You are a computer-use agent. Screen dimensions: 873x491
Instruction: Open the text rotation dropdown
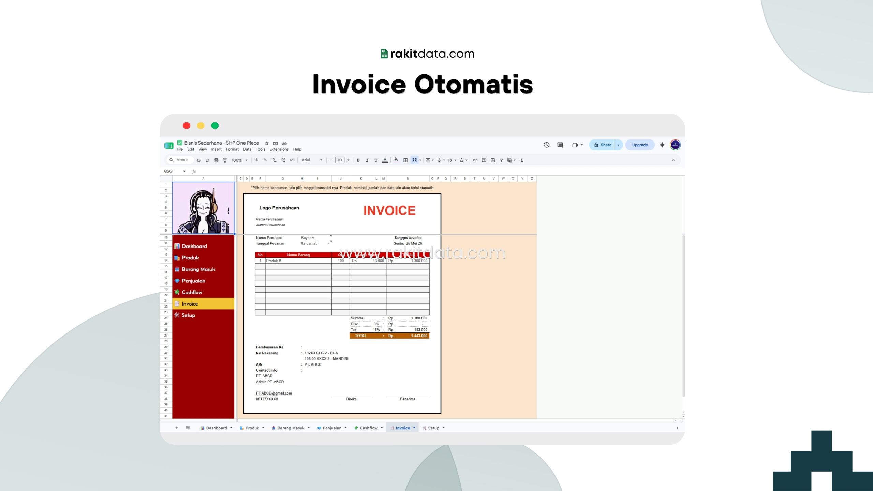463,160
